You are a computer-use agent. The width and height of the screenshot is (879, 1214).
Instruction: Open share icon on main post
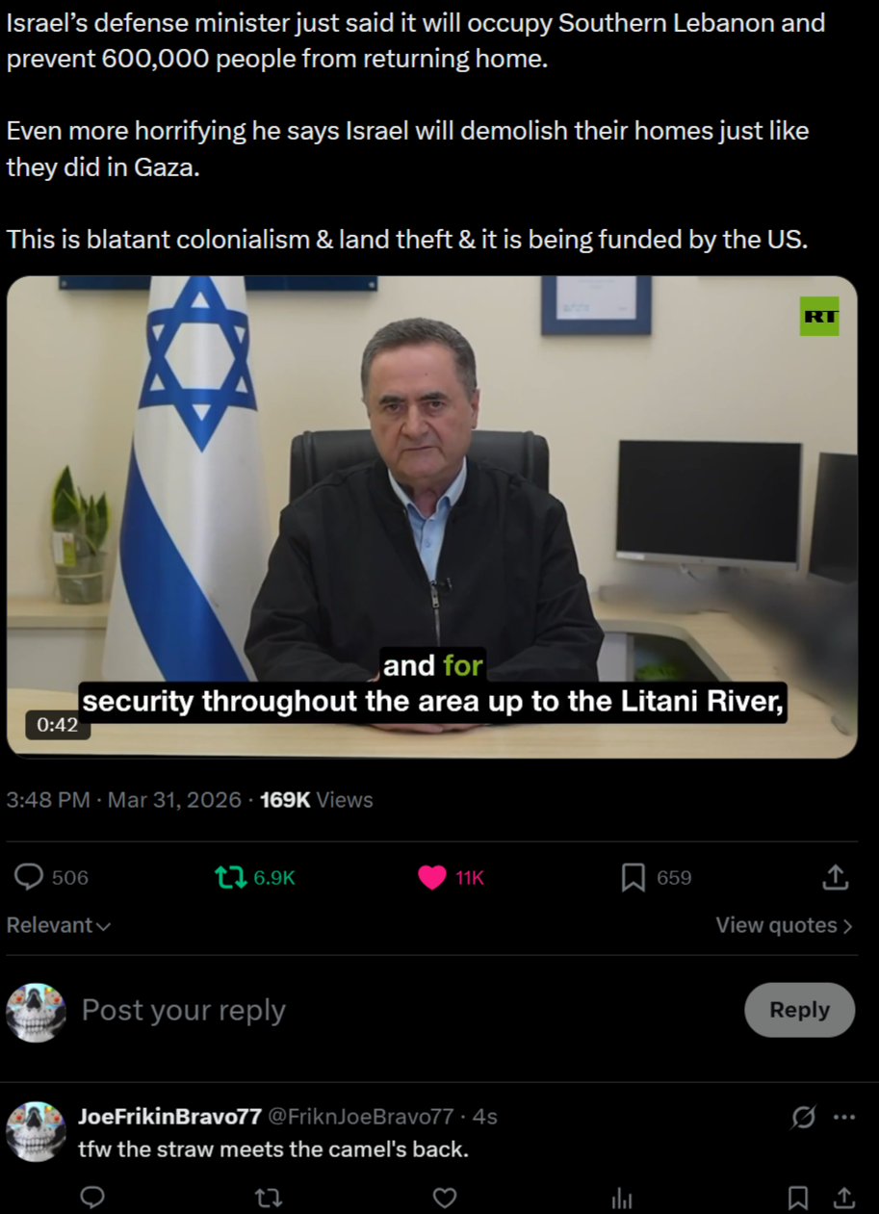point(835,877)
